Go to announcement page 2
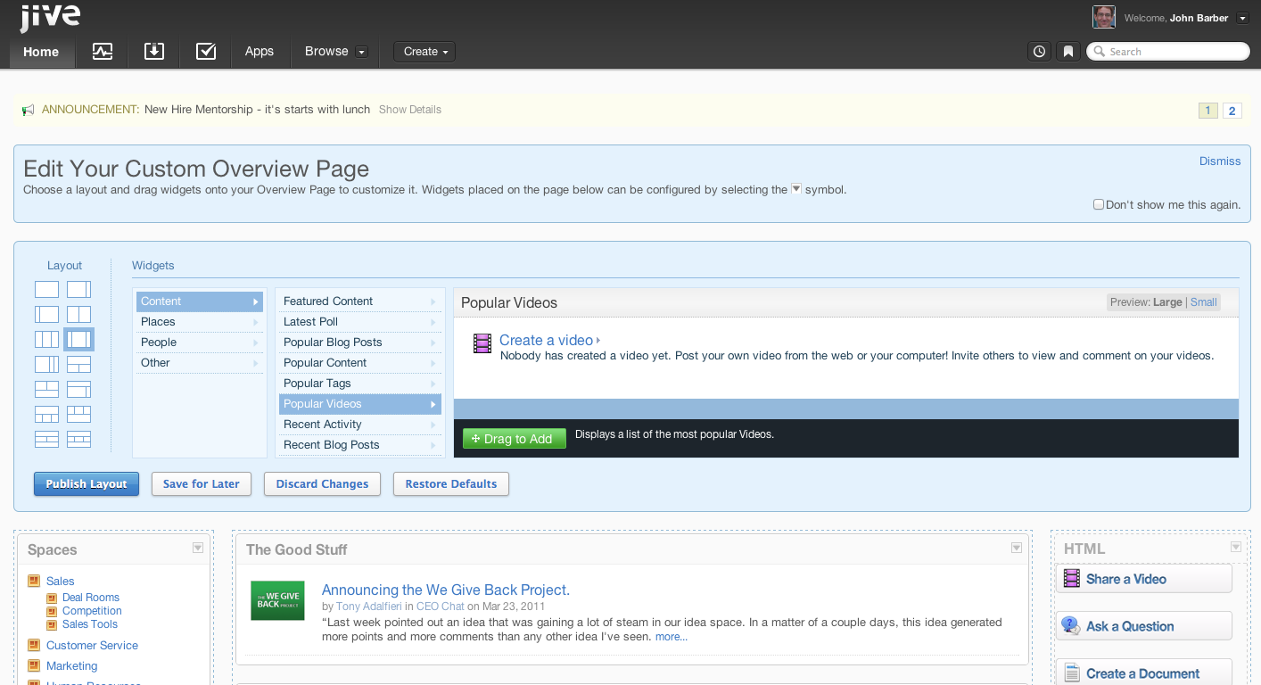This screenshot has height=685, width=1261. pyautogui.click(x=1232, y=111)
